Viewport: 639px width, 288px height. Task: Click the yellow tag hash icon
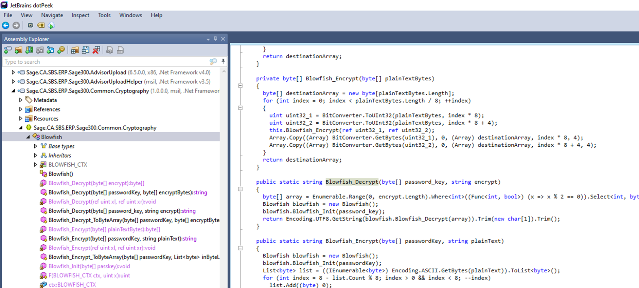[41, 25]
